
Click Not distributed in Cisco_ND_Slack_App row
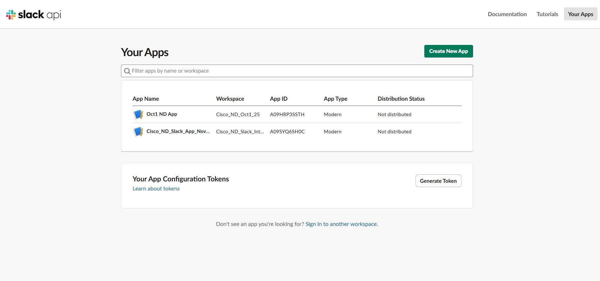click(395, 132)
